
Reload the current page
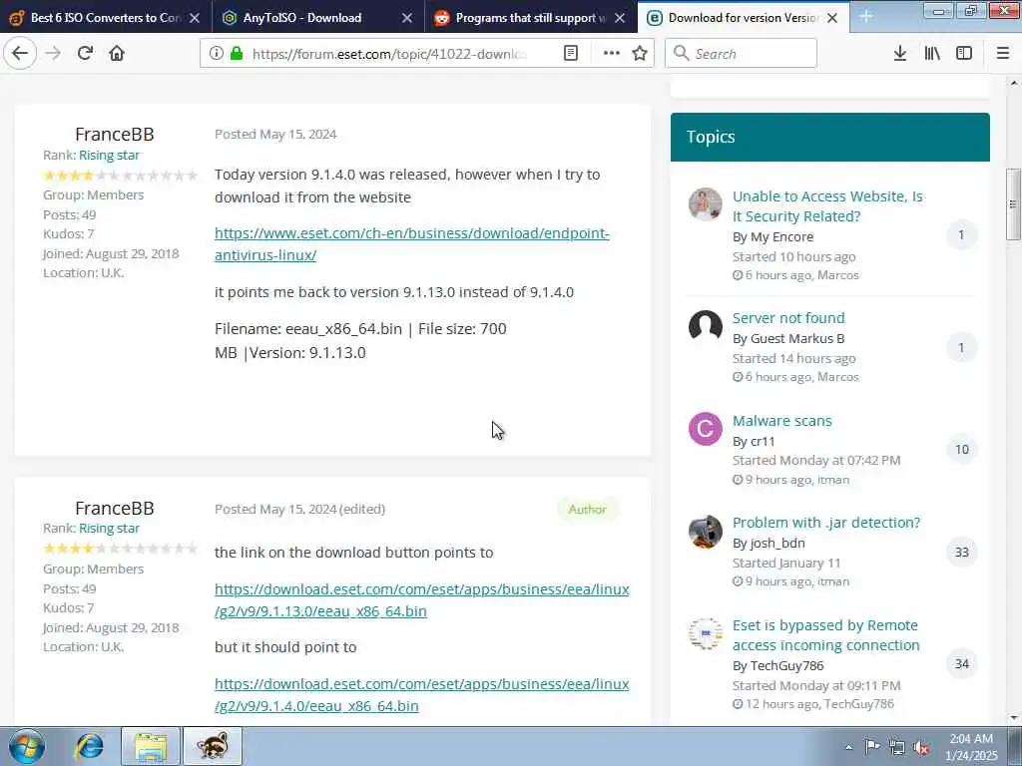(x=85, y=54)
